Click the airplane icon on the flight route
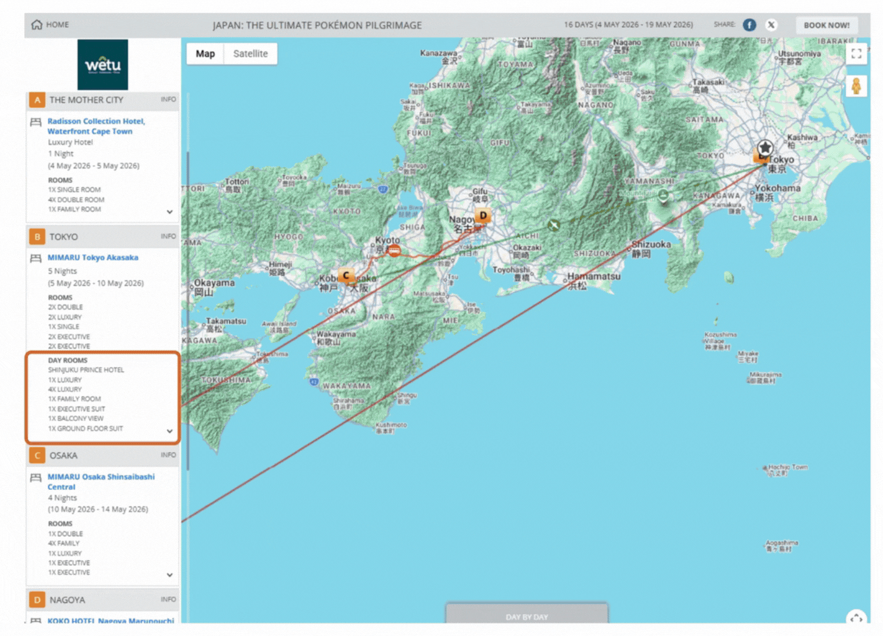Screen dimensions: 883x636 (x=553, y=225)
